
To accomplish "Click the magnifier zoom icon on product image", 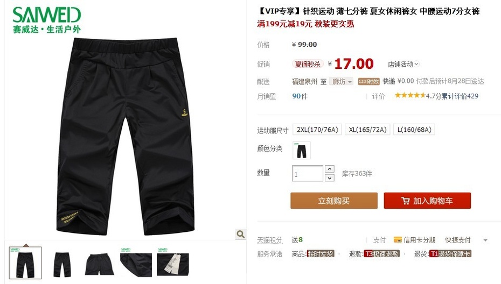I will pyautogui.click(x=241, y=234).
